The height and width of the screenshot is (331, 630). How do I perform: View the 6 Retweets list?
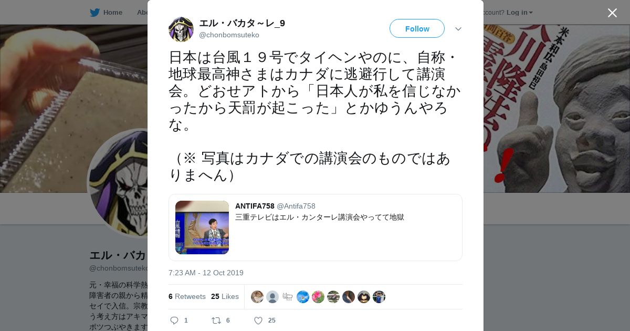187,296
